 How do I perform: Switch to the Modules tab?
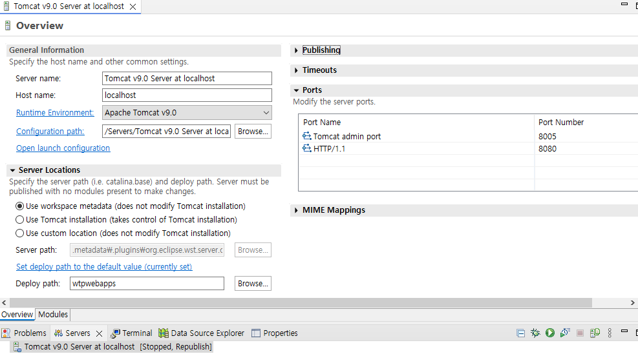click(53, 315)
